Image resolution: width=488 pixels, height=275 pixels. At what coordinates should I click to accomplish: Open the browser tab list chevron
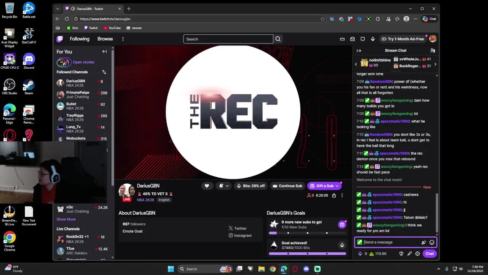58,9
